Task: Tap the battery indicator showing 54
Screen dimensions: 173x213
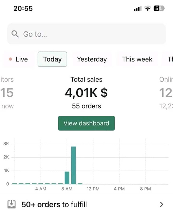Action: pos(159,9)
